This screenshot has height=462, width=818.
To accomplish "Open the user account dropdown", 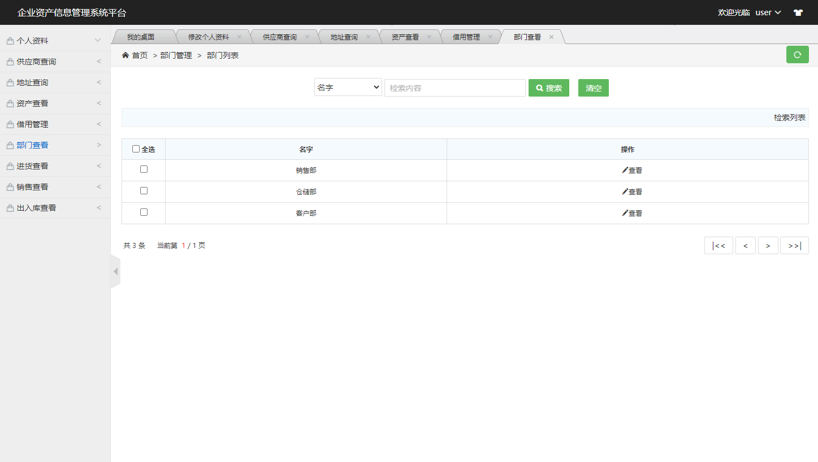I will click(x=767, y=12).
